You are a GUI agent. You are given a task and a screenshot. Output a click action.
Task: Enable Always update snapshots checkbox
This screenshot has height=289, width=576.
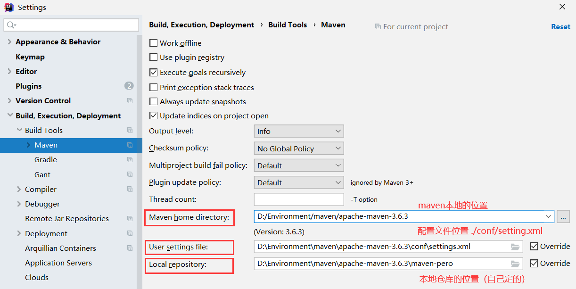(x=153, y=101)
